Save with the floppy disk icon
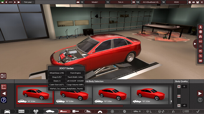The width and height of the screenshot is (204, 114). coord(197,2)
